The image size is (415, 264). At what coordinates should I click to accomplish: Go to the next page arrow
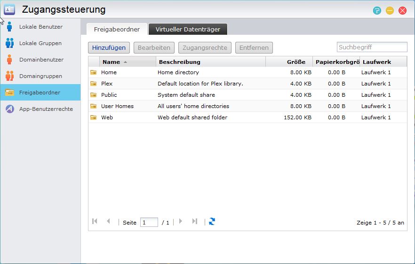point(181,221)
